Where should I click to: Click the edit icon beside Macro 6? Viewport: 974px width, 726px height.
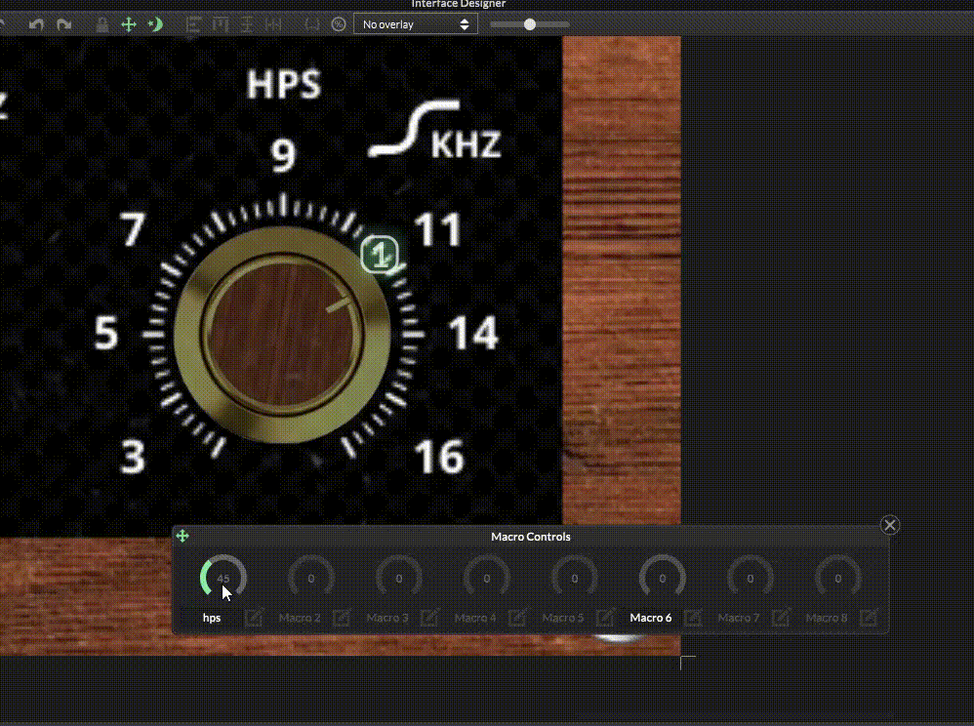tap(693, 618)
